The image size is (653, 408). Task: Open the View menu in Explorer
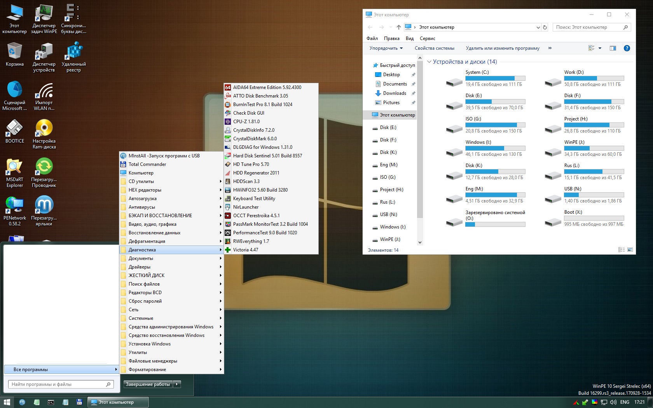[x=410, y=38]
